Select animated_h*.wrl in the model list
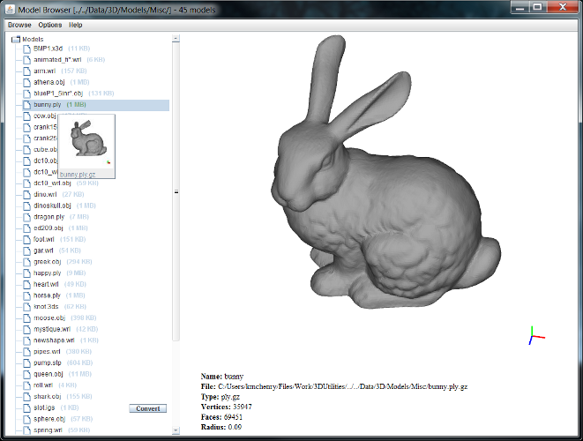This screenshot has width=583, height=441. (x=57, y=59)
